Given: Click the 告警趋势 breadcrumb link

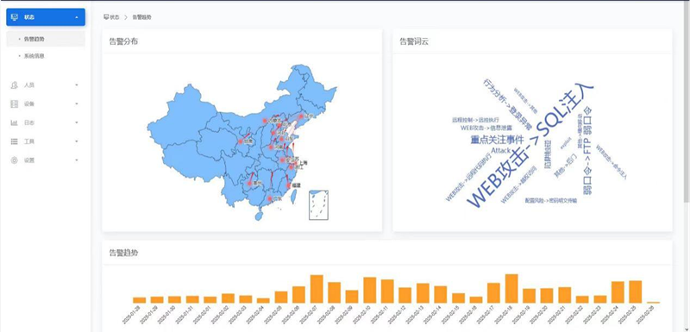Looking at the screenshot, I should click(142, 17).
